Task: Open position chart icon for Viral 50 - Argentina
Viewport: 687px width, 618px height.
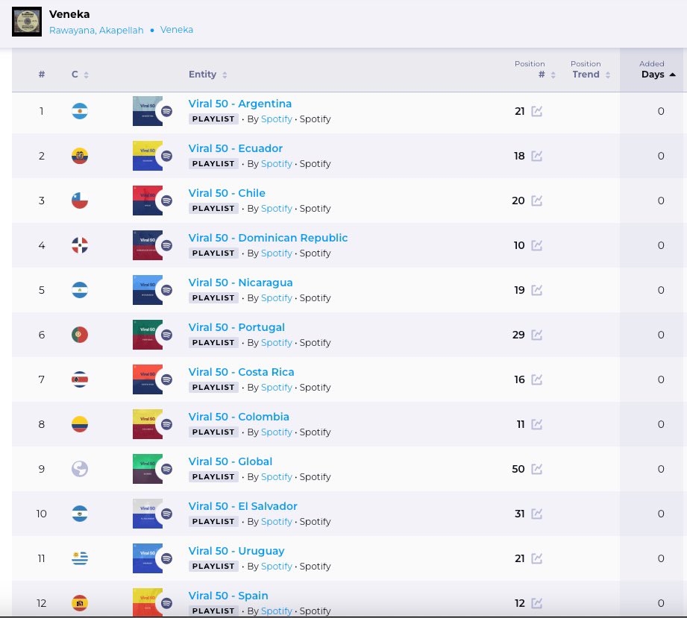Action: [537, 111]
